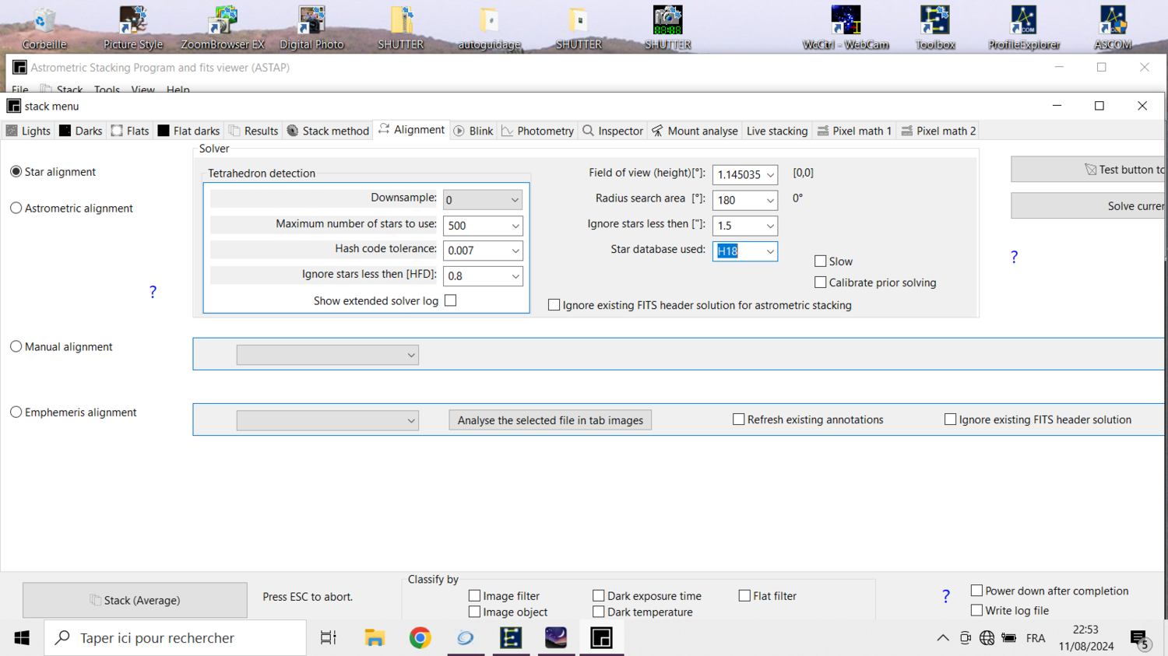Open the Tools menu of ASTAP

107,89
